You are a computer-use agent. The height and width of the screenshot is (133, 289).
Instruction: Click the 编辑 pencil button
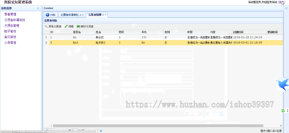69,27
